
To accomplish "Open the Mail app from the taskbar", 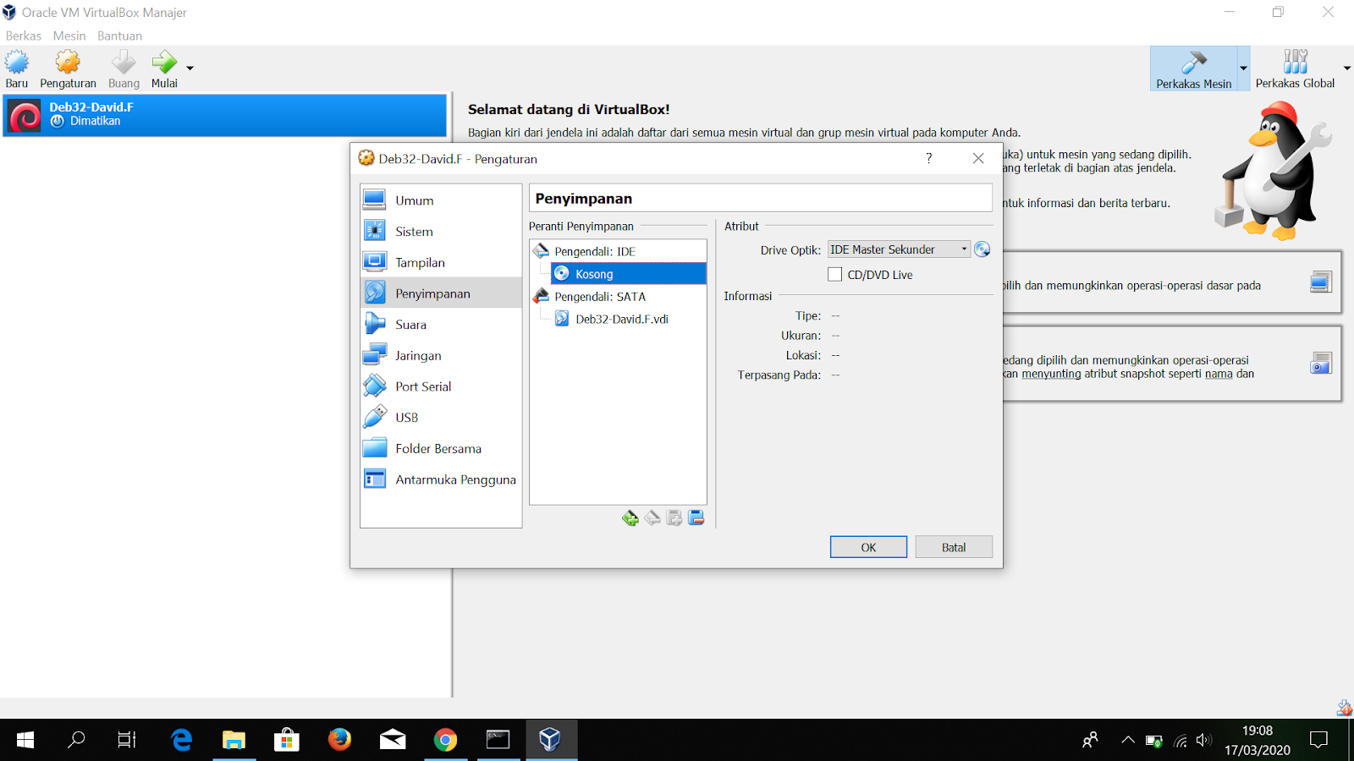I will [393, 741].
